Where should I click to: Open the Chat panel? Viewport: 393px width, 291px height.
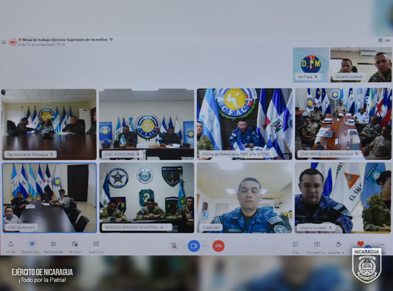pos(295,244)
